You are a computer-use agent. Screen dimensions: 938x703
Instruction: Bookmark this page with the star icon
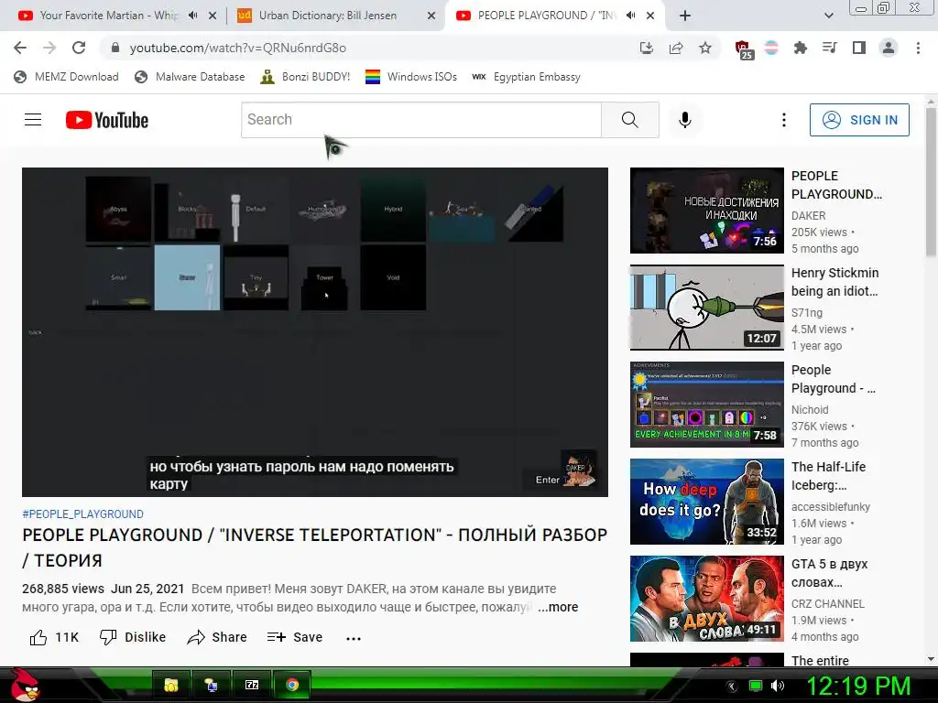[705, 48]
